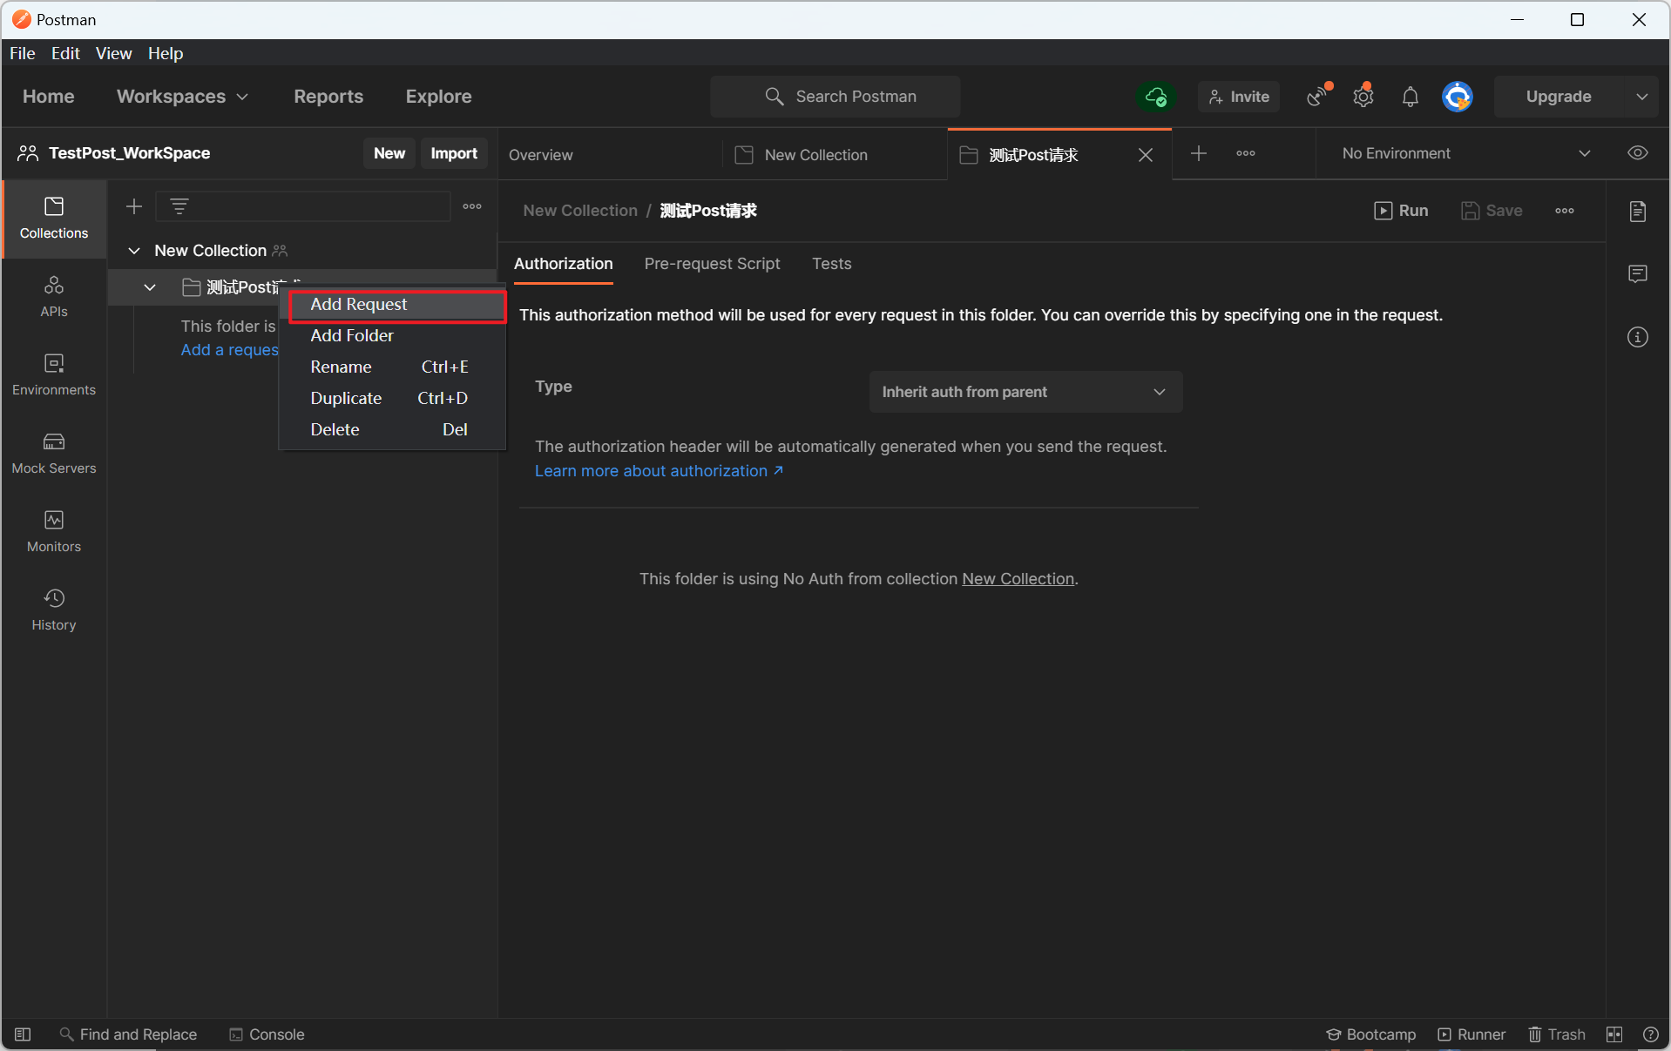
Task: Go to Home in navigation
Action: click(49, 97)
